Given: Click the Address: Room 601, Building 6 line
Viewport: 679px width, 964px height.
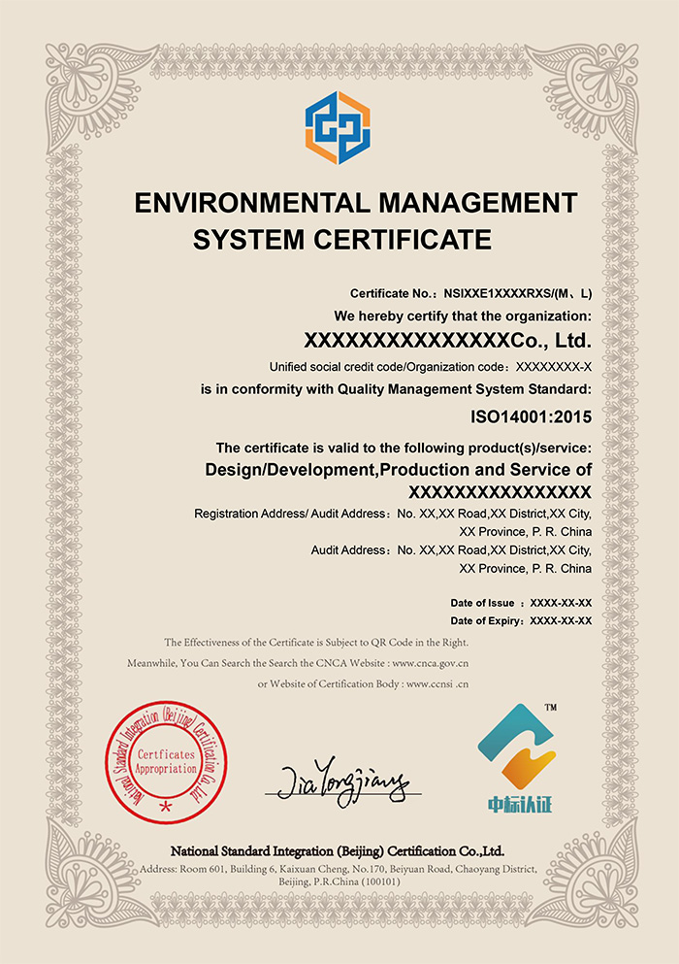Looking at the screenshot, I should tap(339, 869).
